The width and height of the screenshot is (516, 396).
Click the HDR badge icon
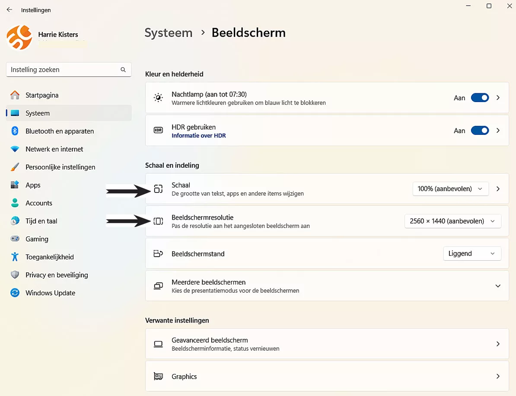158,131
